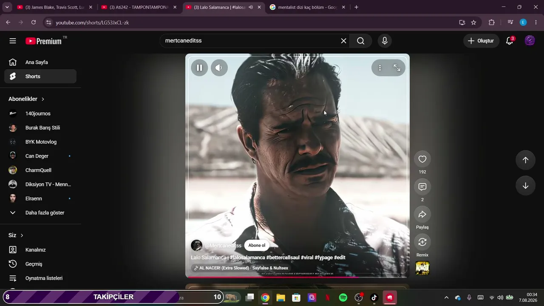Open the browser extensions puzzle icon
The height and width of the screenshot is (306, 544).
492,23
